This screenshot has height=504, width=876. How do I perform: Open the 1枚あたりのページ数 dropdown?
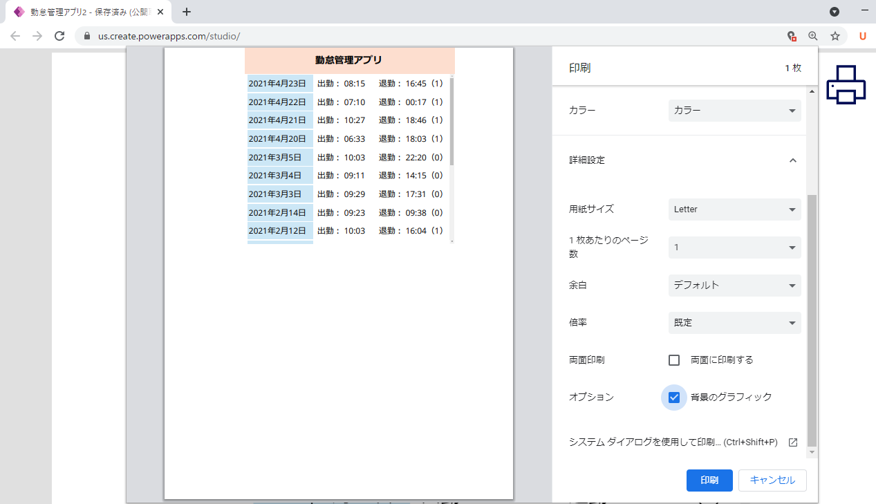tap(734, 248)
